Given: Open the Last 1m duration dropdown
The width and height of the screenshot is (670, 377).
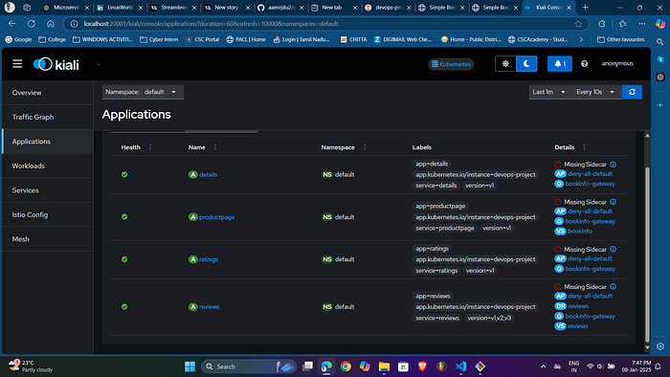Looking at the screenshot, I should coord(548,92).
